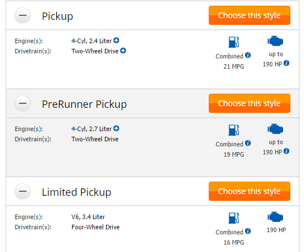Click the engine icon for Pickup
The image size is (304, 252).
(x=275, y=41)
